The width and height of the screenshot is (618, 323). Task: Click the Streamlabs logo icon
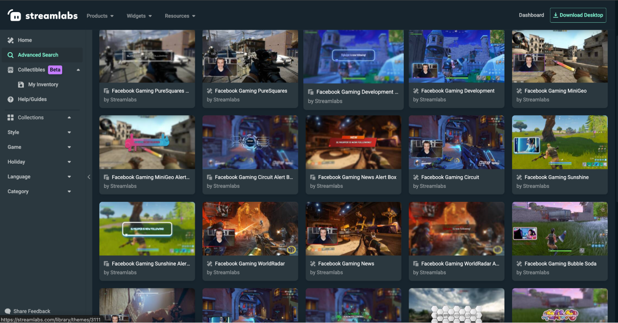coord(15,15)
